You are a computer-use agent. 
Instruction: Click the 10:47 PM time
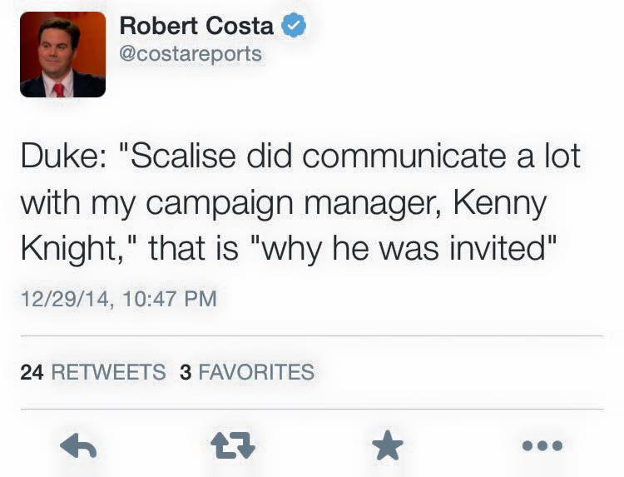[169, 298]
